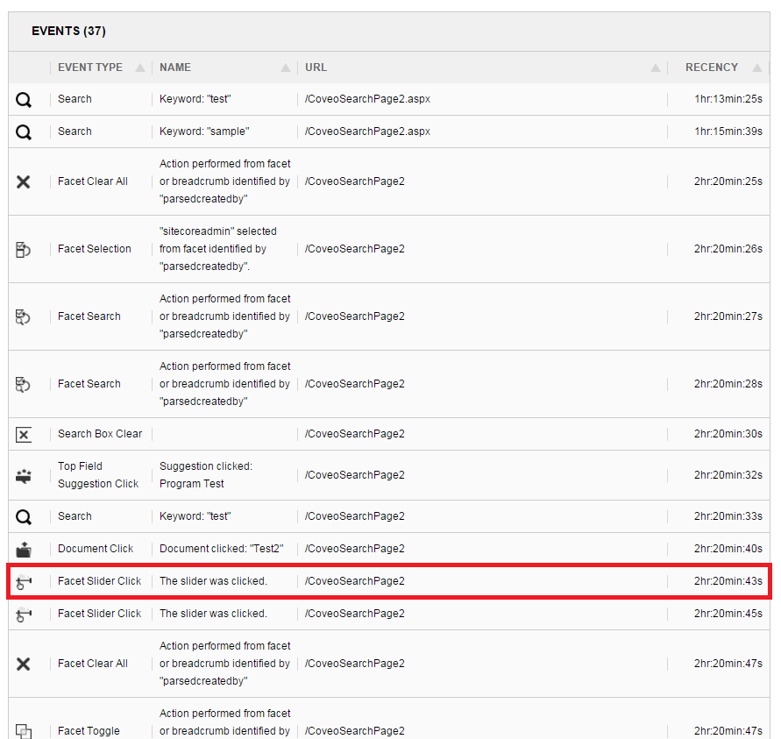Click the Facet Search event icon
This screenshot has width=781, height=739.
pos(21,316)
